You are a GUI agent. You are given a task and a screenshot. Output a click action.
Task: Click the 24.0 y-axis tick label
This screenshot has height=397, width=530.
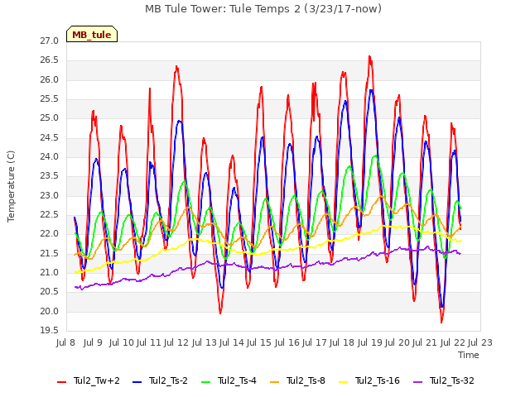pyautogui.click(x=50, y=157)
